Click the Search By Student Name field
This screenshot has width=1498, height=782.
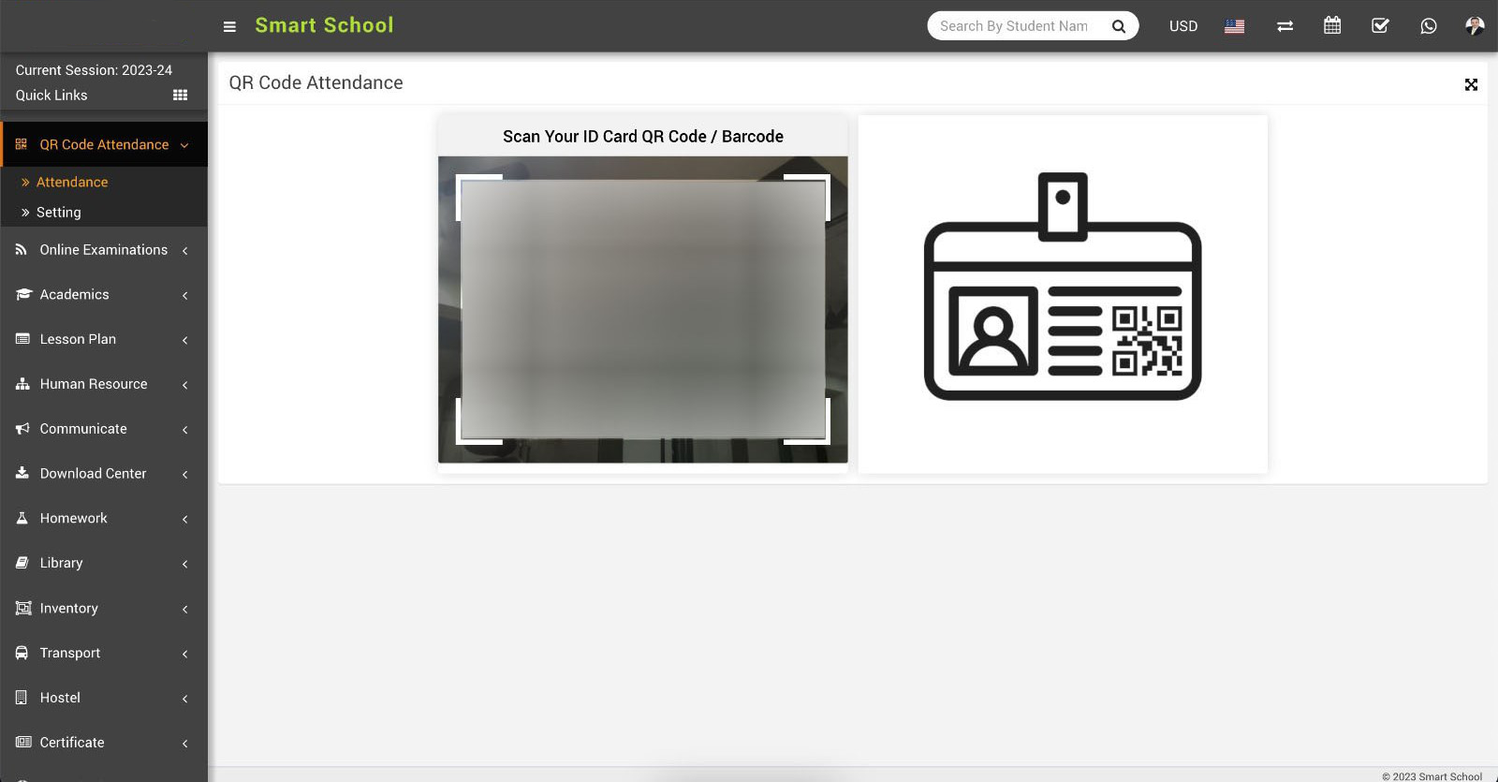pyautogui.click(x=1016, y=26)
